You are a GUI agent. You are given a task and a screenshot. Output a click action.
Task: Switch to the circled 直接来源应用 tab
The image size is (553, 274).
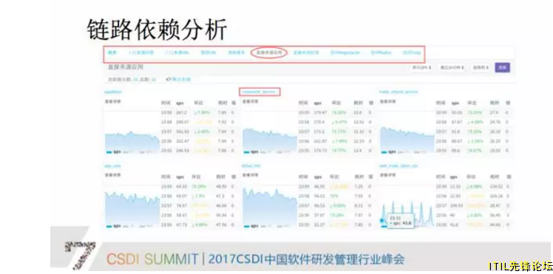269,52
